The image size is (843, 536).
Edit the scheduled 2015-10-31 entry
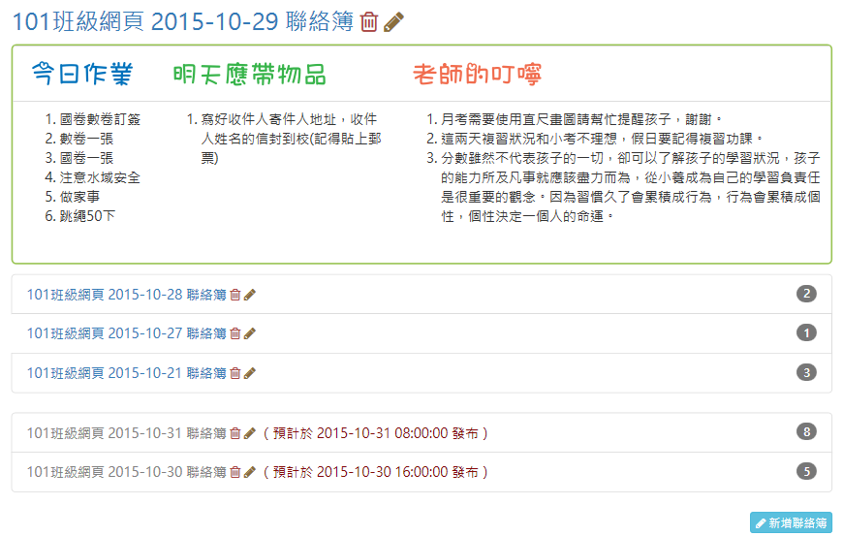click(250, 433)
